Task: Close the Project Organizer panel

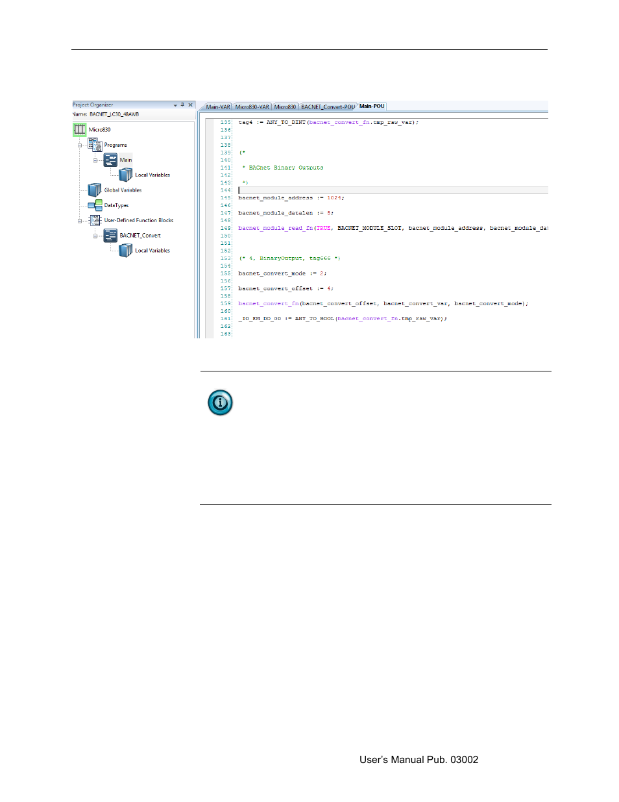Action: 190,105
